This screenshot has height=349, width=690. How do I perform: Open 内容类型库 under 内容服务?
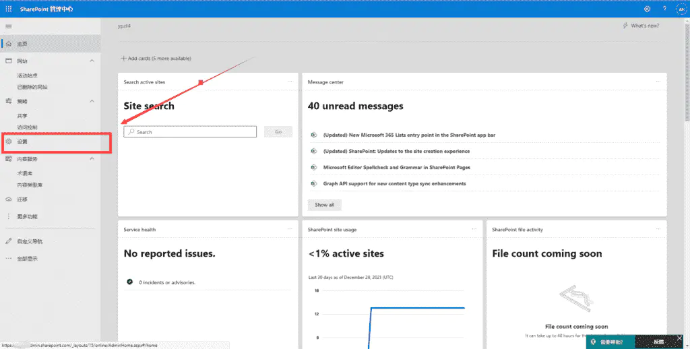[30, 185]
